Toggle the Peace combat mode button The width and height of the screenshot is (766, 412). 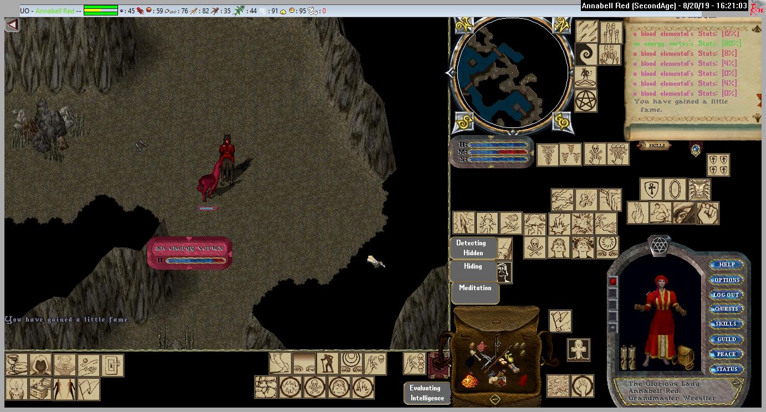pyautogui.click(x=726, y=354)
